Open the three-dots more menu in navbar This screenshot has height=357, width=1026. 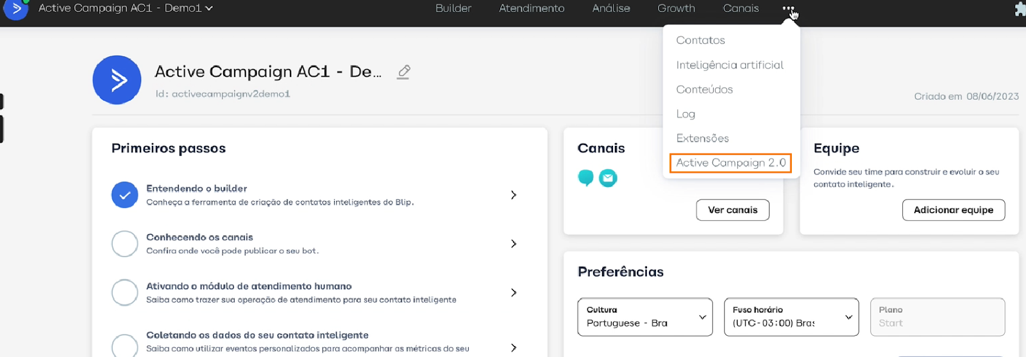point(788,8)
